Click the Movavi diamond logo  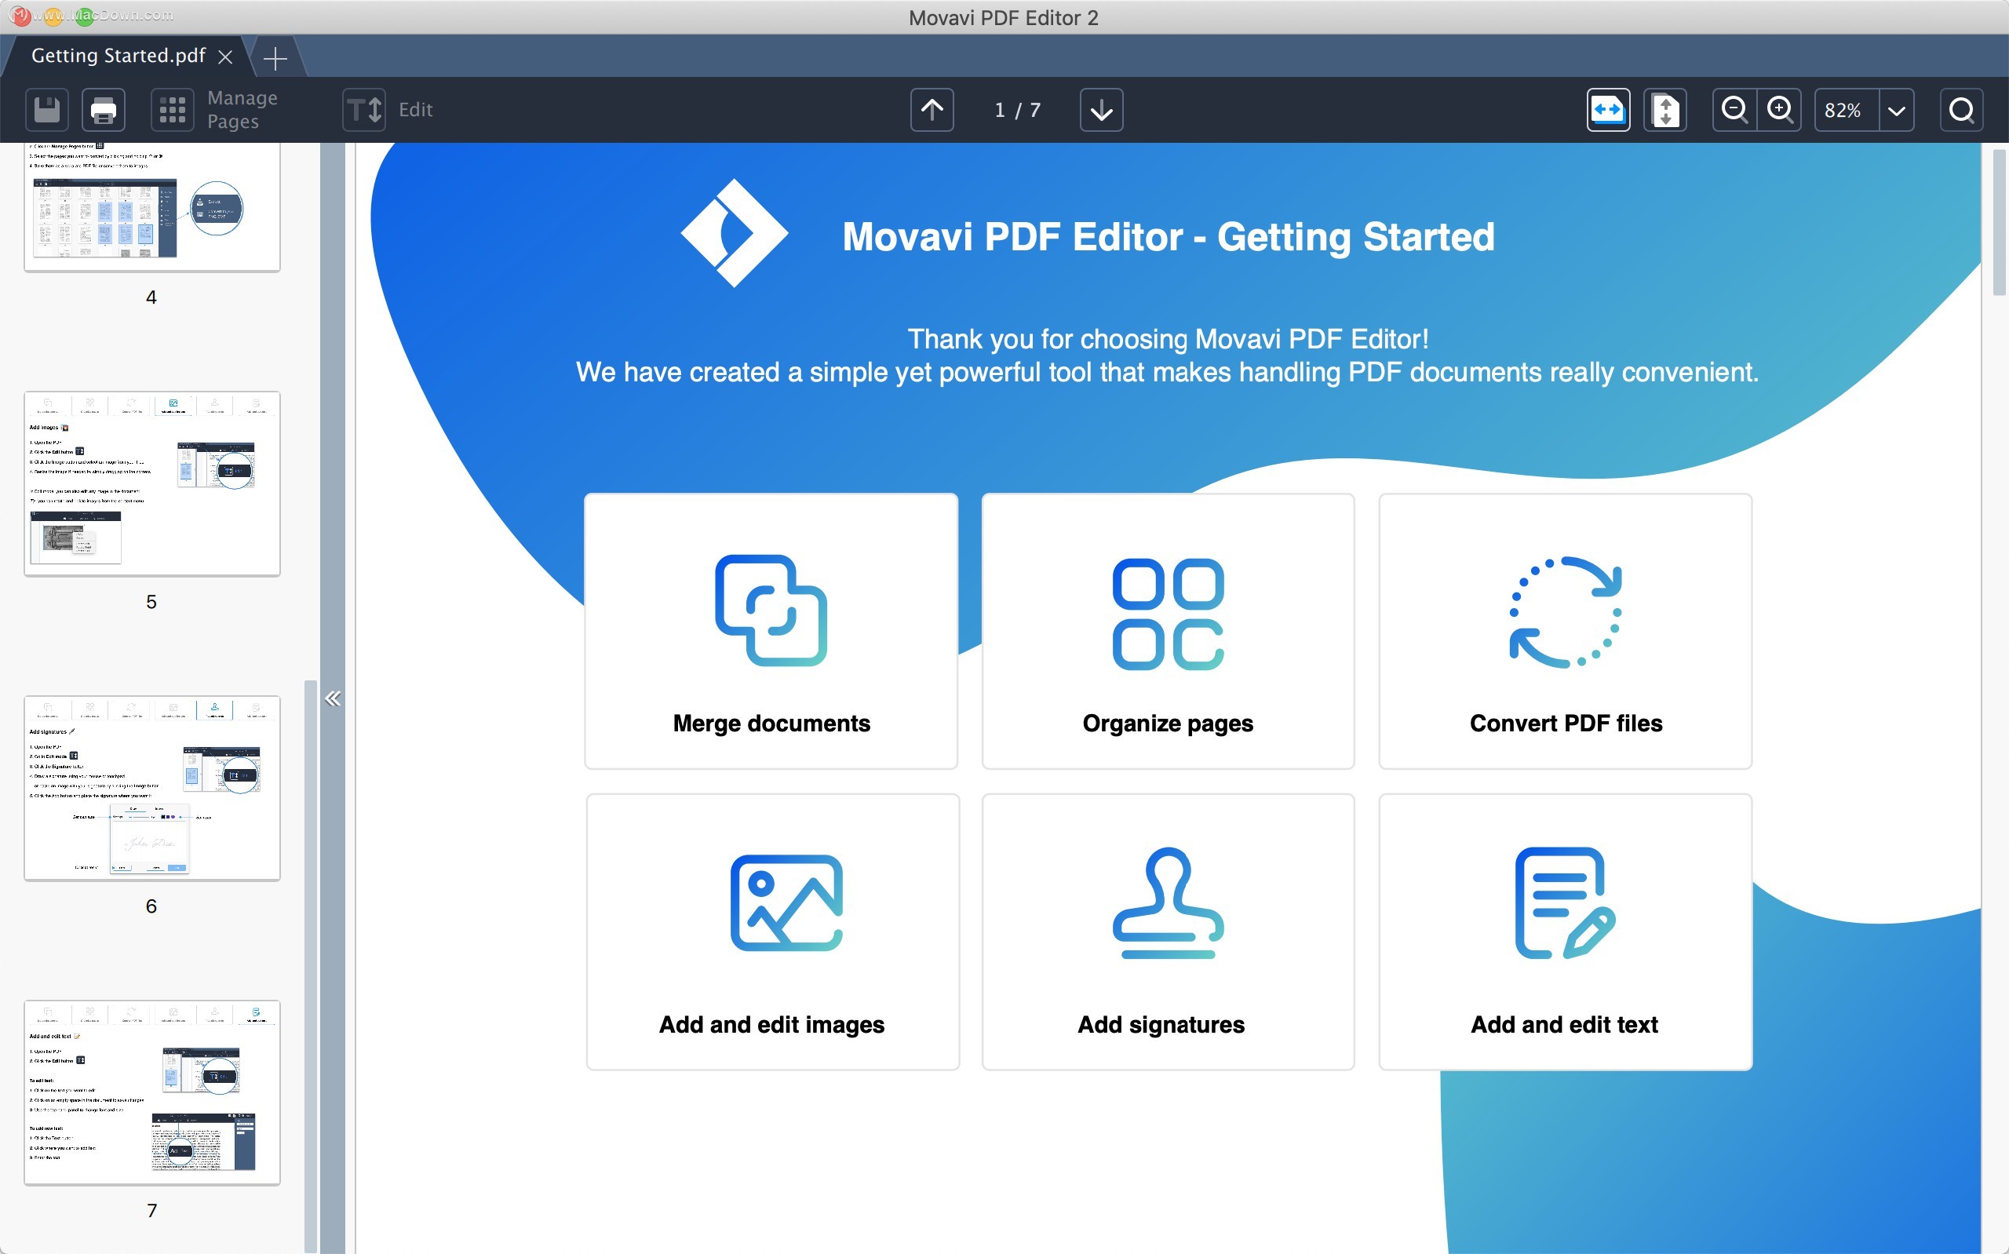[734, 233]
